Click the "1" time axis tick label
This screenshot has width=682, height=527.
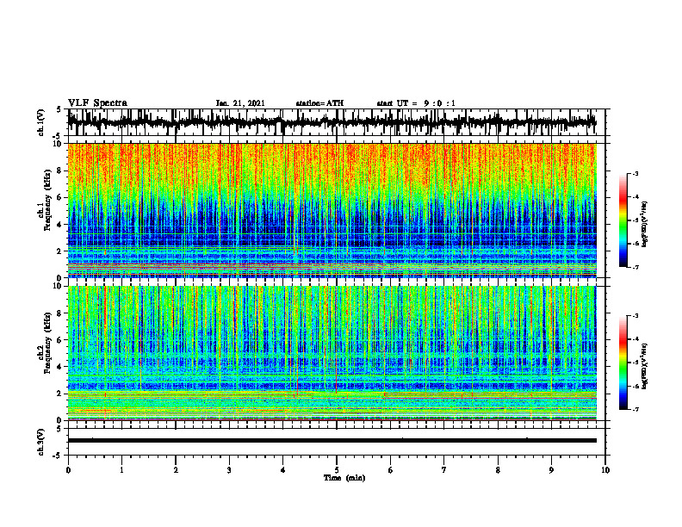tap(121, 470)
